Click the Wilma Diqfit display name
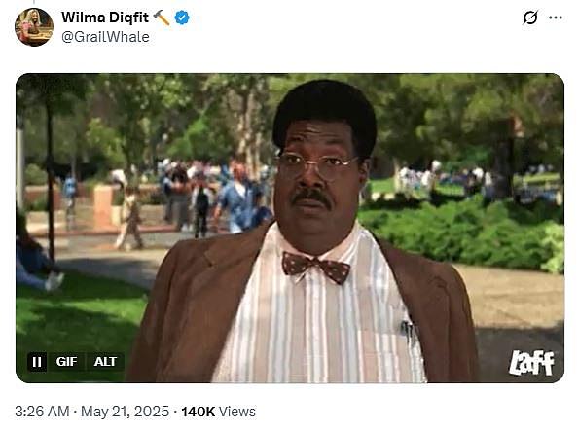Screen dimensions: 578x431 point(105,18)
